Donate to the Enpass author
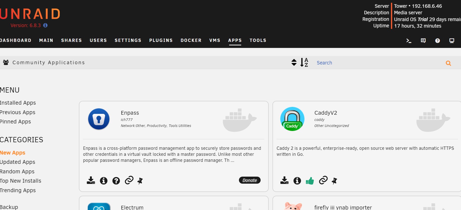The image size is (461, 210). (x=250, y=180)
